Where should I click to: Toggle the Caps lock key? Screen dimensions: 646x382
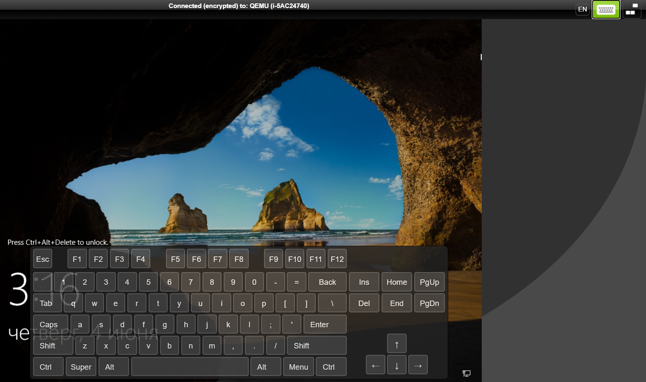pyautogui.click(x=51, y=324)
